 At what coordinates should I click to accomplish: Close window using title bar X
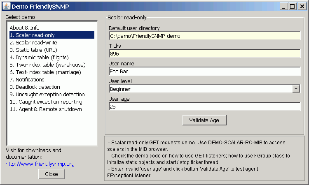(x=302, y=7)
